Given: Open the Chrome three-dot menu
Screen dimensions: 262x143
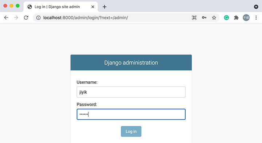Looking at the screenshot, I should [256, 18].
